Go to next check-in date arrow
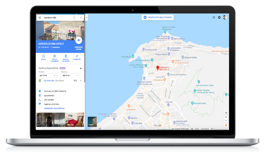This screenshot has width=265, height=159. pos(57,75)
